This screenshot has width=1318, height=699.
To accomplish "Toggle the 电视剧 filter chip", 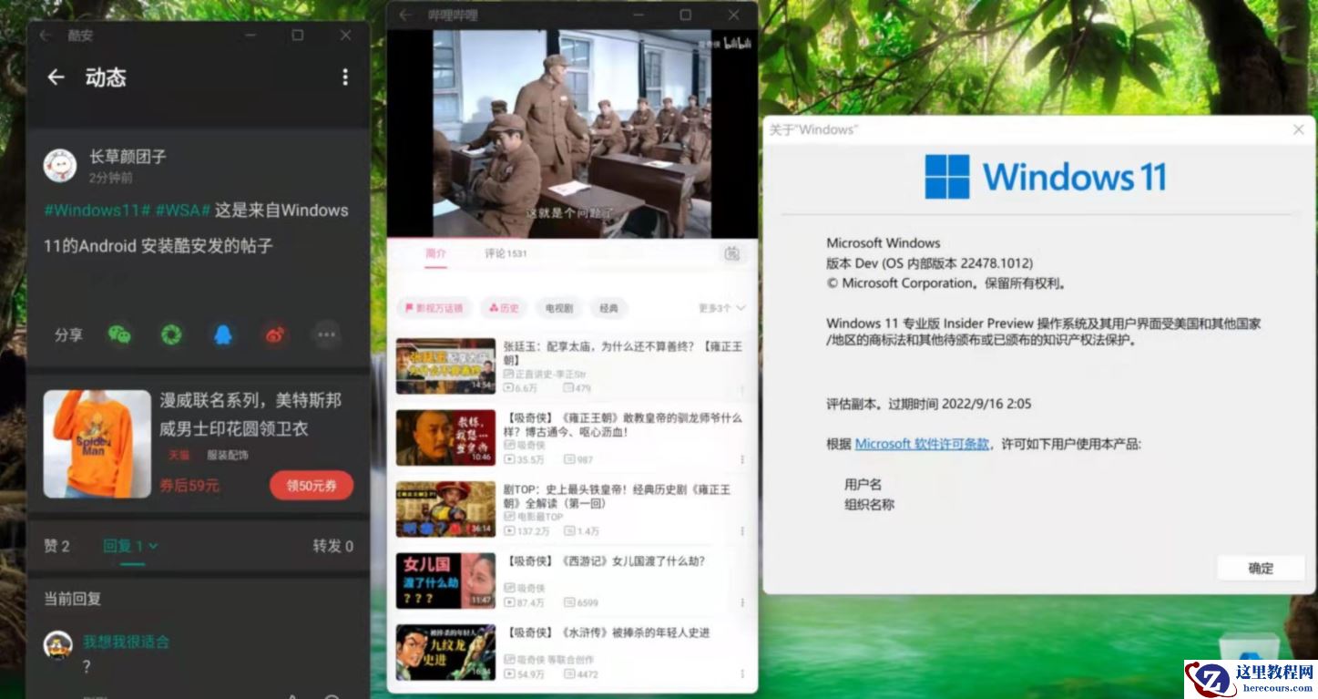I will [x=557, y=308].
